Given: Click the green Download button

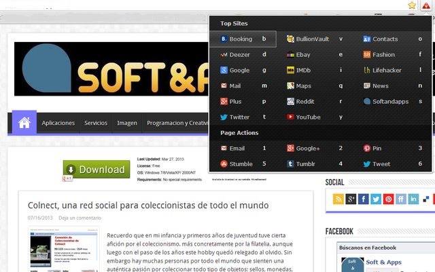Looking at the screenshot, I should coord(97,169).
